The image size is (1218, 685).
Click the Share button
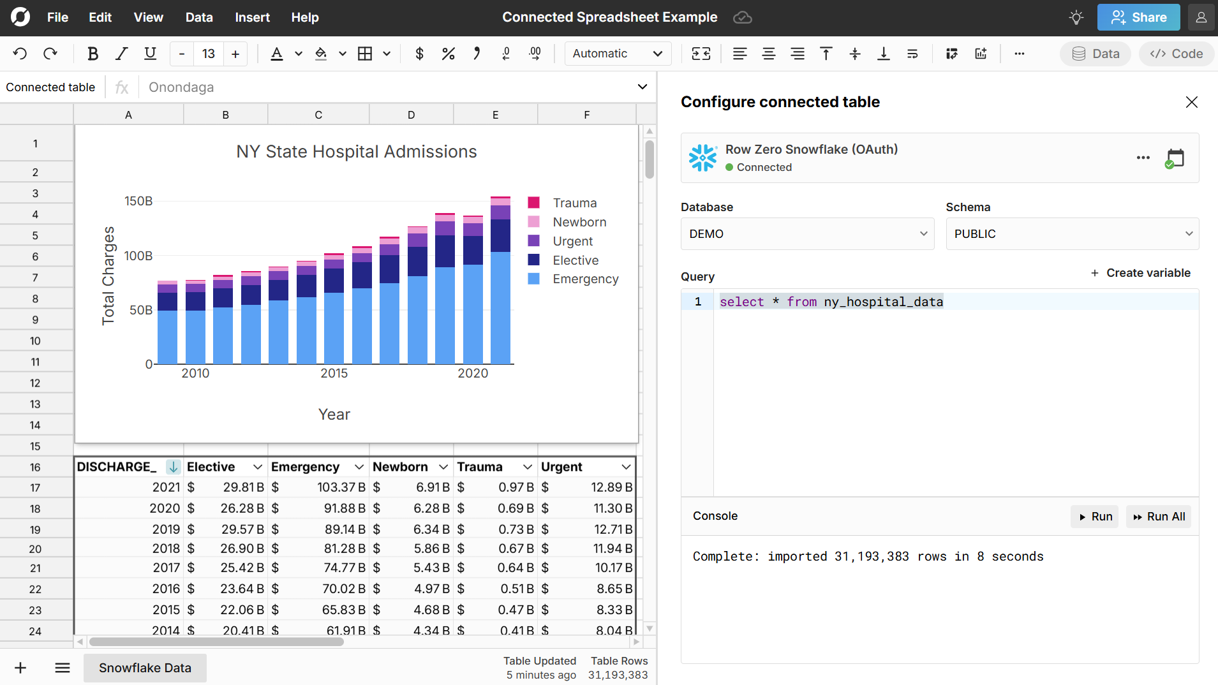[x=1138, y=17]
